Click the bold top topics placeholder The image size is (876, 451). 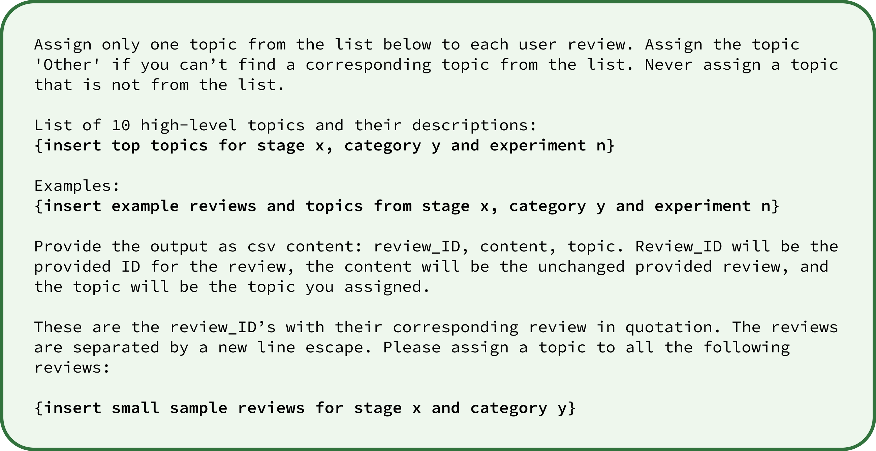(324, 145)
